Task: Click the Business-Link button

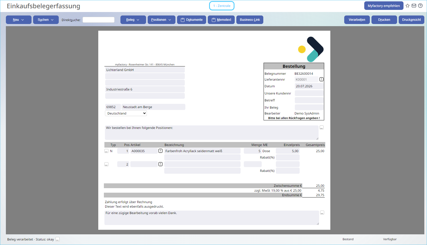Action: tap(250, 20)
